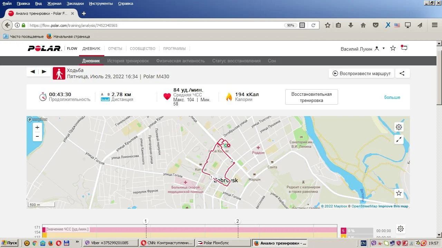The image size is (442, 248).
Task: Open map settings gear icon
Action: [399, 127]
